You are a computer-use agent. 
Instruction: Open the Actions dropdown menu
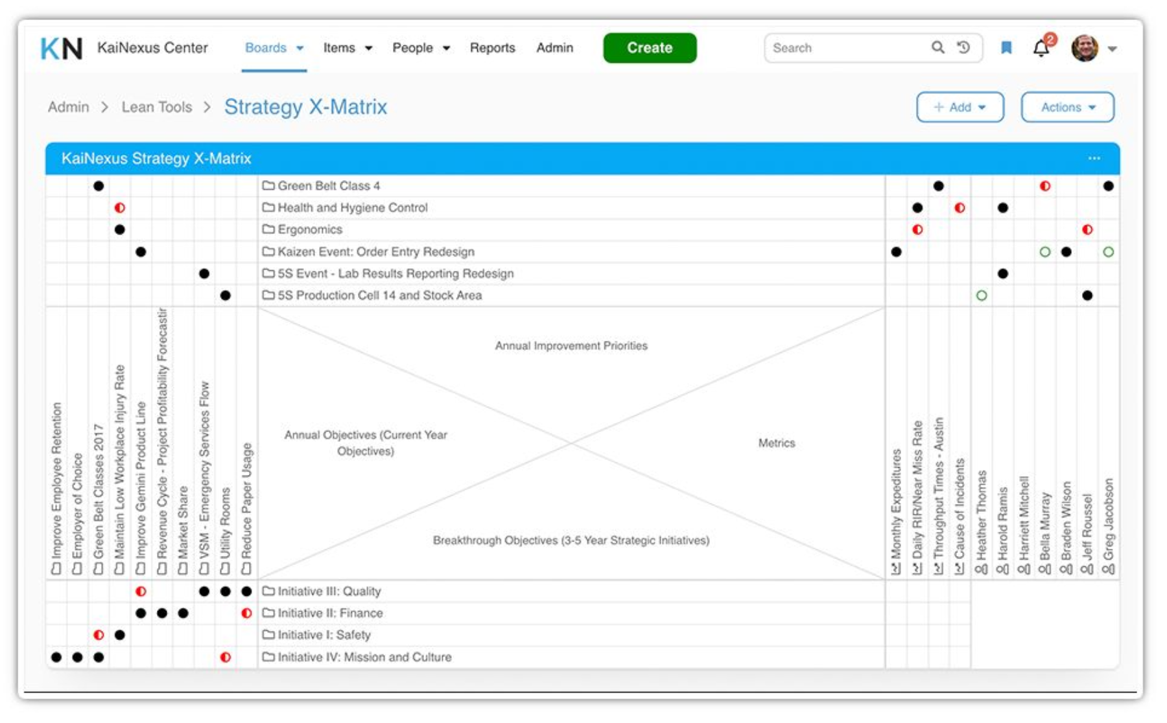pyautogui.click(x=1067, y=107)
